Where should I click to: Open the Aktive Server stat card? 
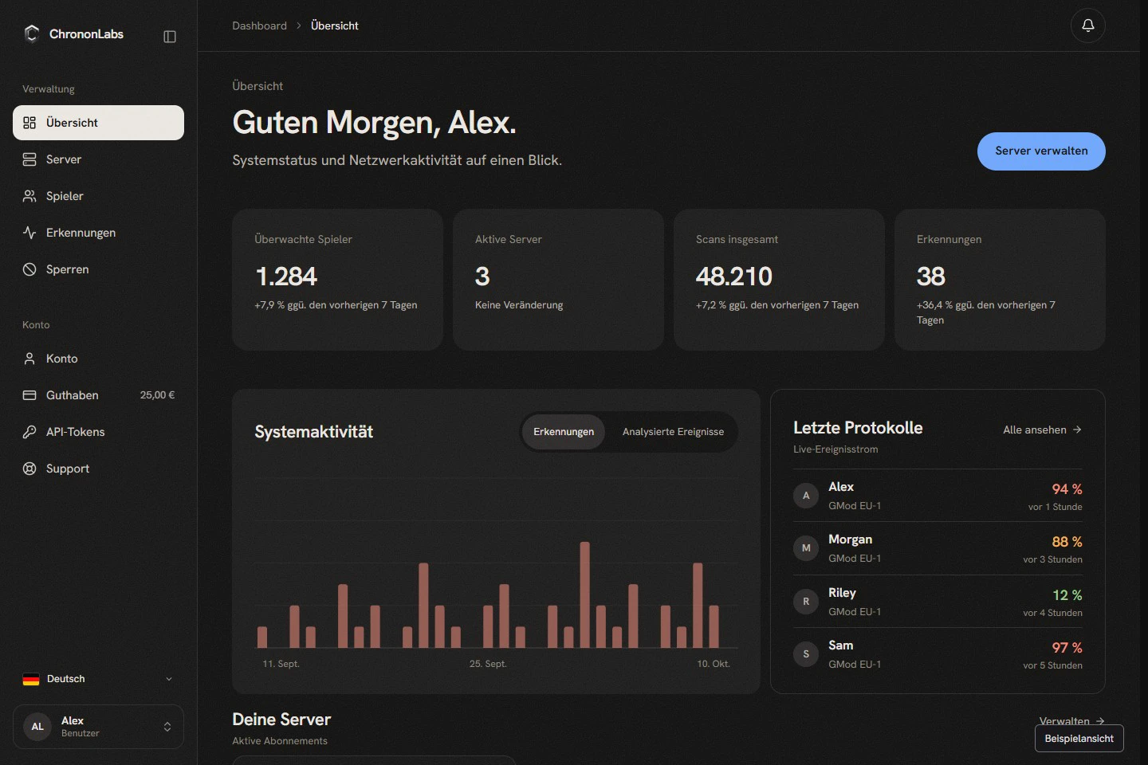click(x=558, y=280)
